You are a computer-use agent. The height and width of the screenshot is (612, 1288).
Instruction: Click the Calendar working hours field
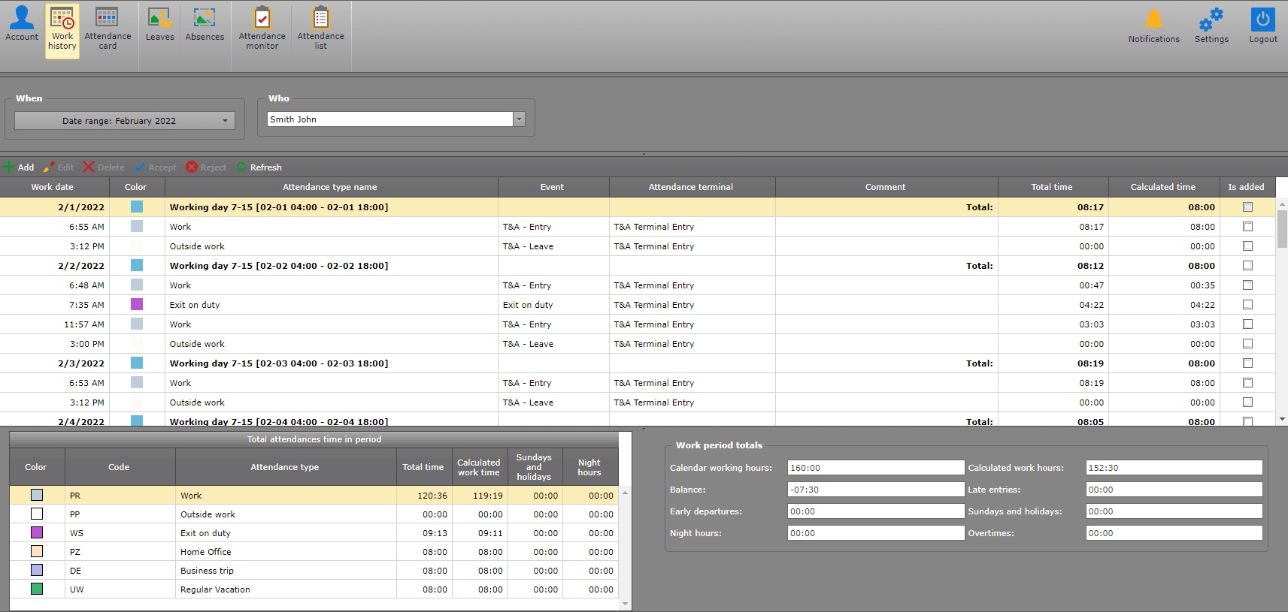point(875,468)
